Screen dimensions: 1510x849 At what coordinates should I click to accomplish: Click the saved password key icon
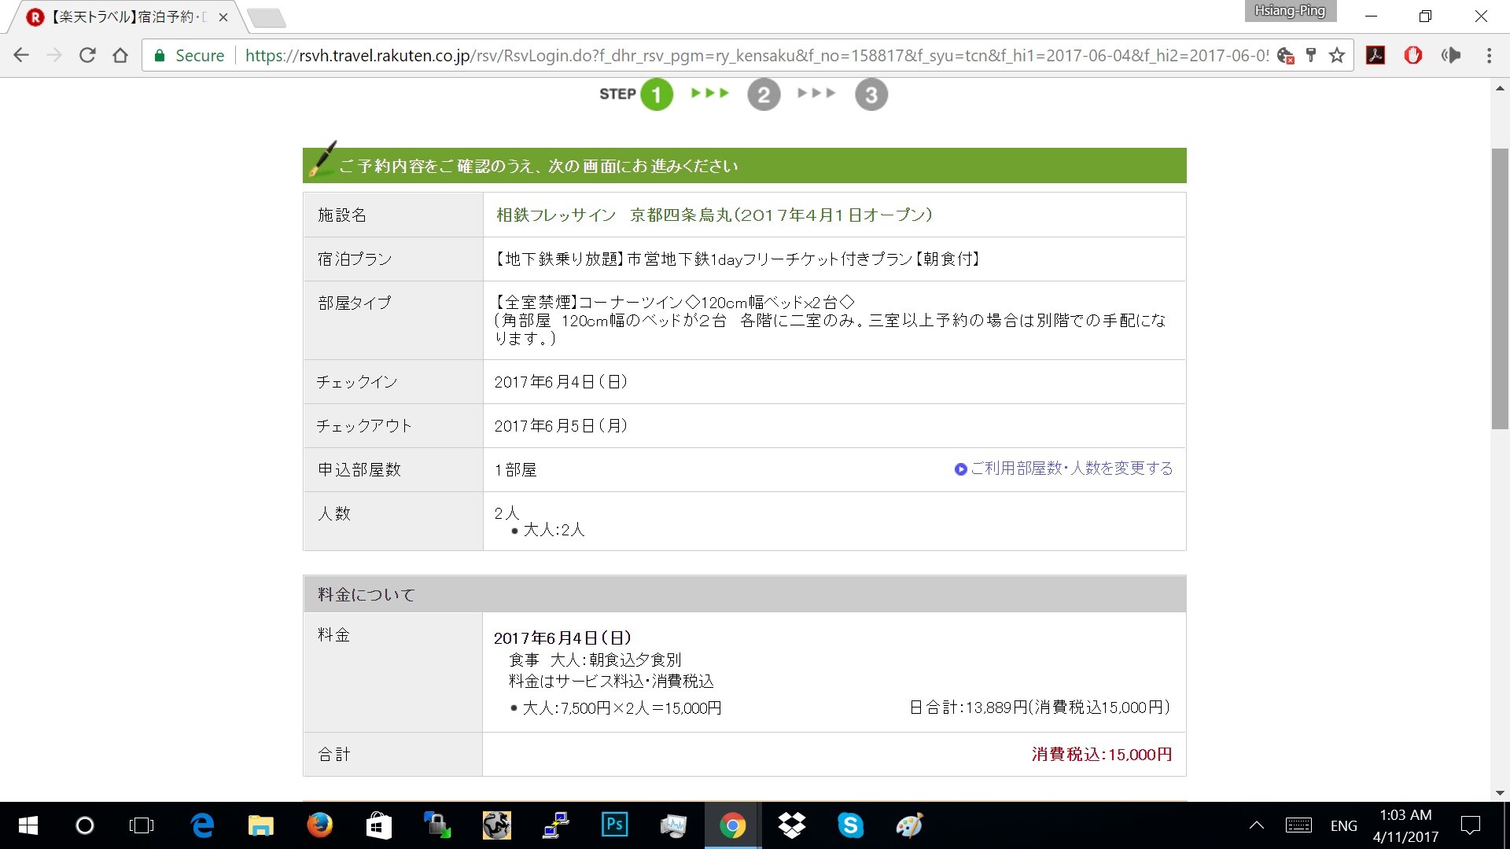click(1311, 55)
